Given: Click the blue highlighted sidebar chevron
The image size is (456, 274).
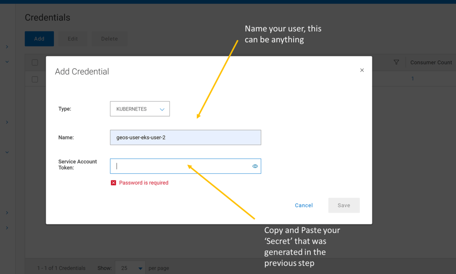Looking at the screenshot, I should pos(7,213).
